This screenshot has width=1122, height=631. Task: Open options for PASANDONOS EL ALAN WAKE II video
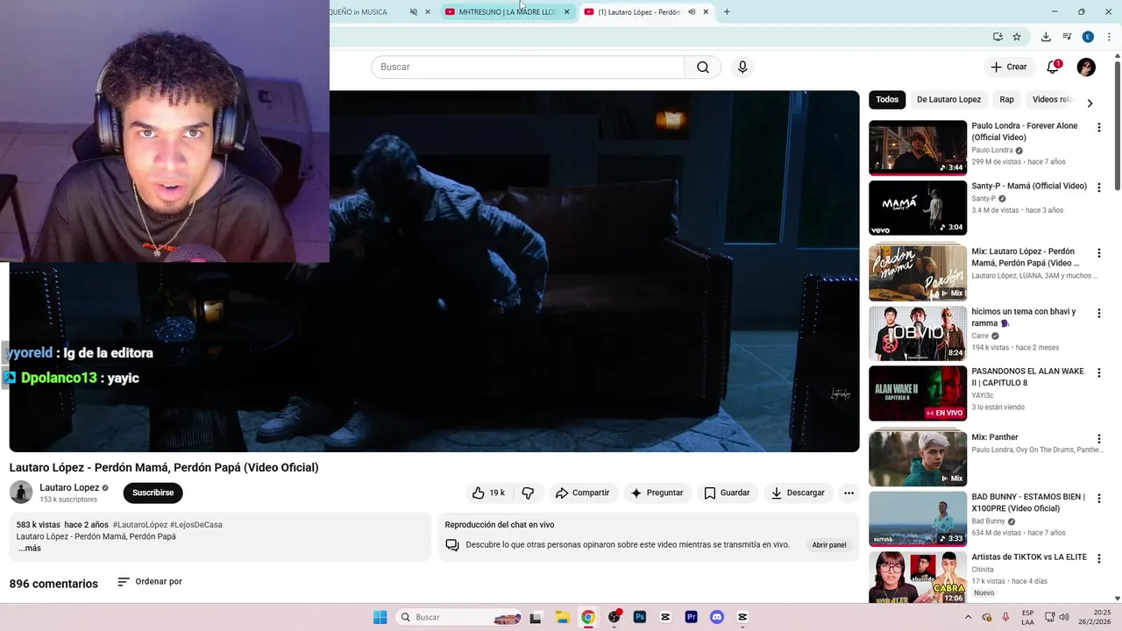(x=1098, y=372)
